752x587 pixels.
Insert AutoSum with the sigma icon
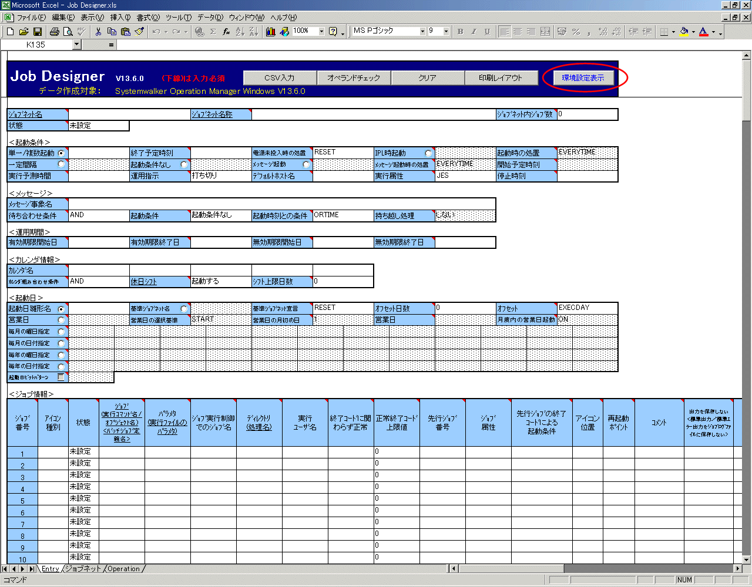[x=213, y=32]
